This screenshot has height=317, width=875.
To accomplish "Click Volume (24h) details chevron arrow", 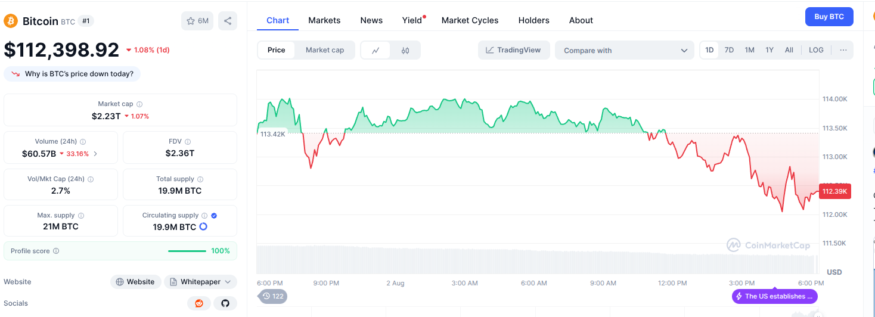I will pos(95,154).
